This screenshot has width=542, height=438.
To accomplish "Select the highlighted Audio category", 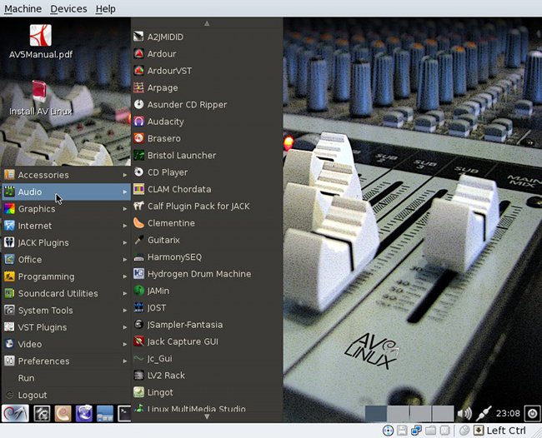I will tap(66, 192).
